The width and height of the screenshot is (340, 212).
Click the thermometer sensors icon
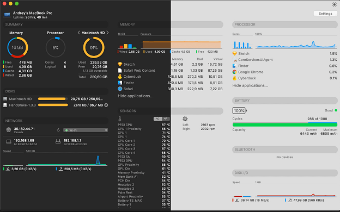(120, 119)
